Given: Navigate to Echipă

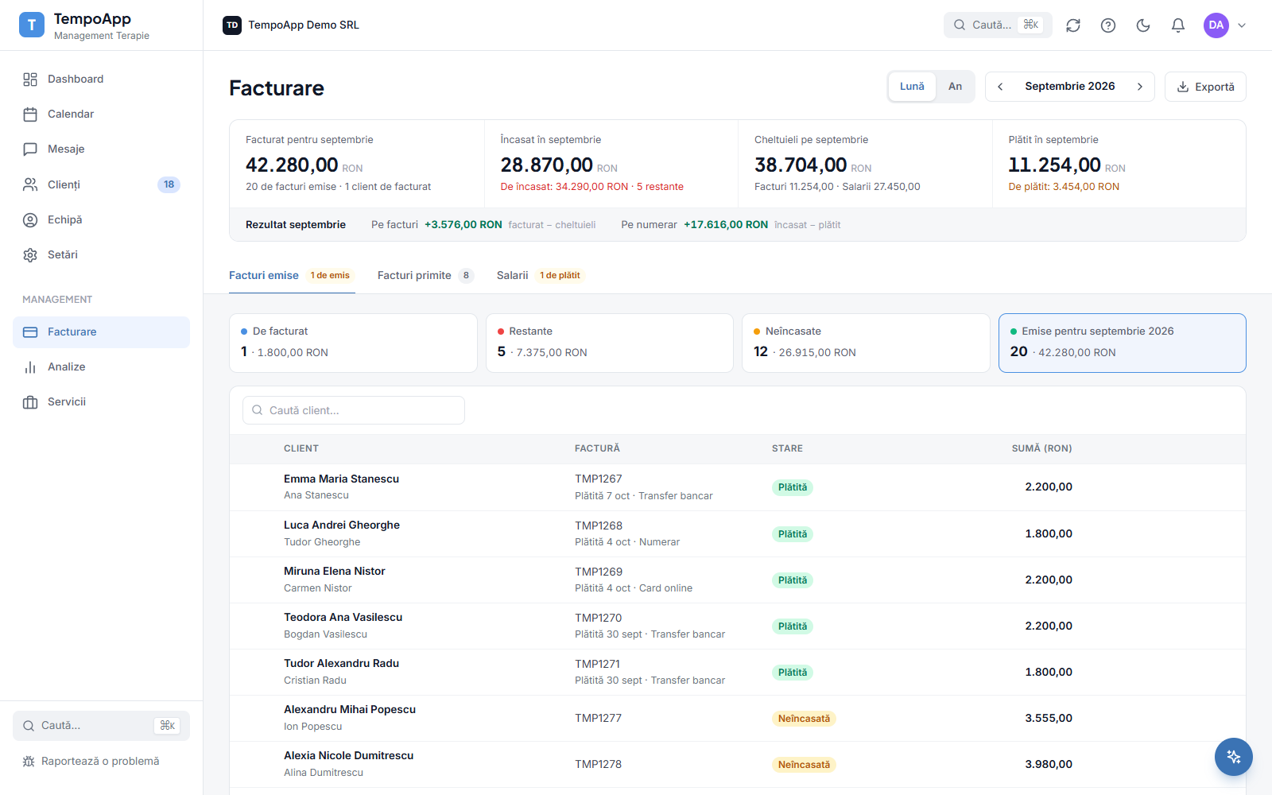Looking at the screenshot, I should click(101, 219).
